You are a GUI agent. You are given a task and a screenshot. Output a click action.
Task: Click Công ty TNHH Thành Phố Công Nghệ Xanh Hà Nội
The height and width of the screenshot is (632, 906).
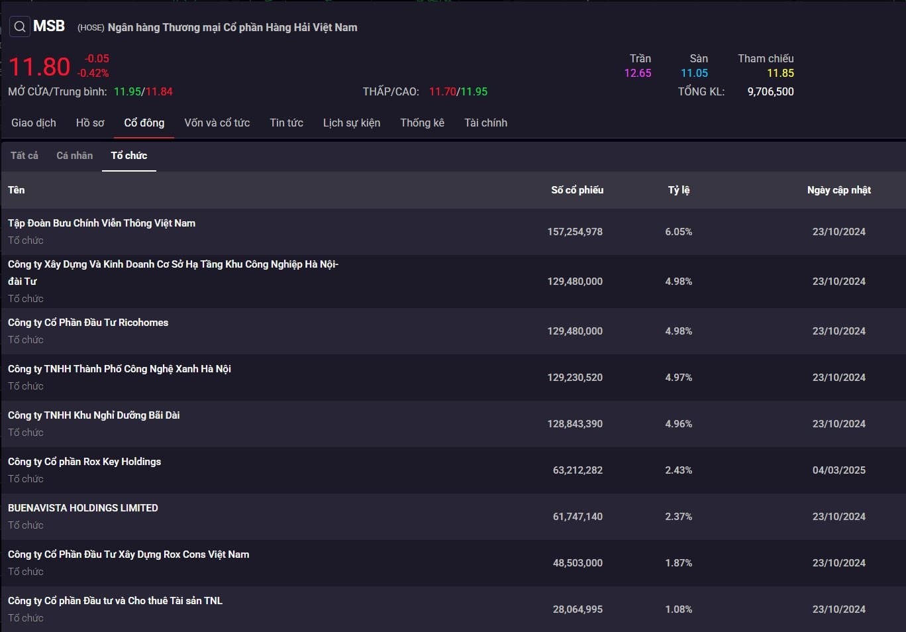pyautogui.click(x=119, y=369)
